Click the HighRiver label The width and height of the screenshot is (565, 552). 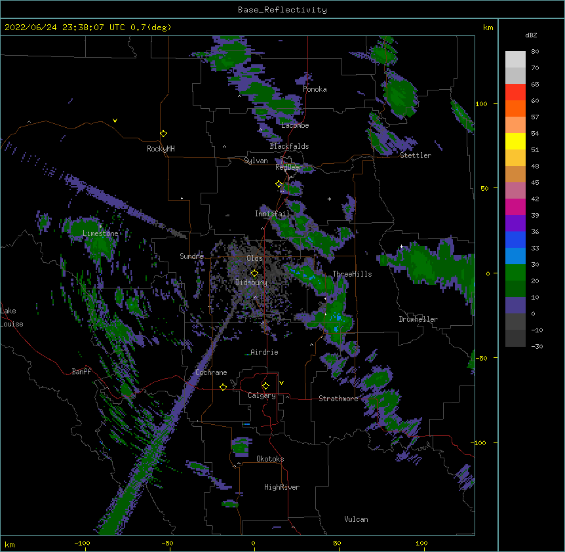tap(282, 487)
